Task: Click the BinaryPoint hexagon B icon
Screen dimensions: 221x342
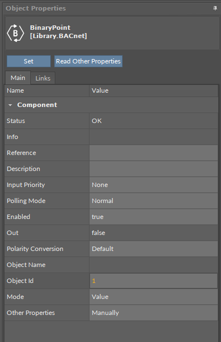Action: click(x=15, y=33)
